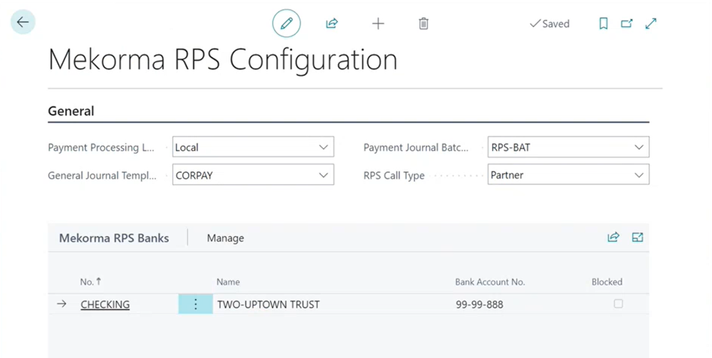Click the Saved status indicator

(x=550, y=23)
